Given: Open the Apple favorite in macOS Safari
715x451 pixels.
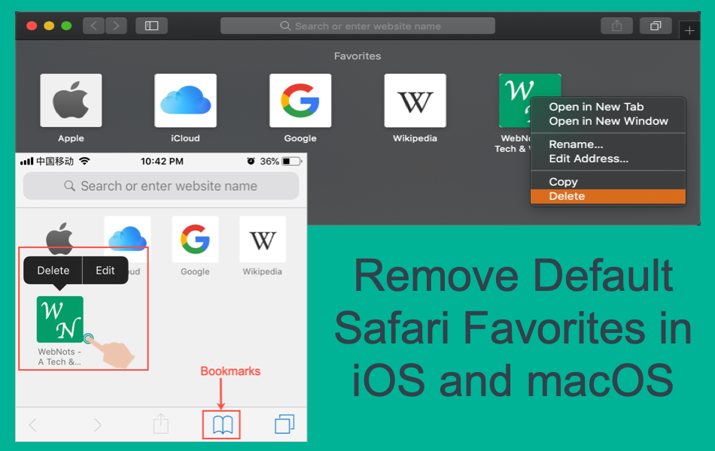Looking at the screenshot, I should pos(71,100).
